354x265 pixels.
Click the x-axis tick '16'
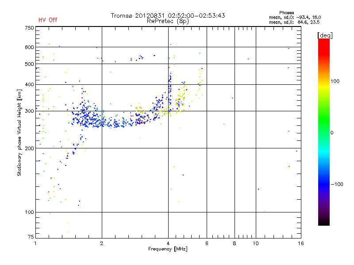[x=301, y=243]
